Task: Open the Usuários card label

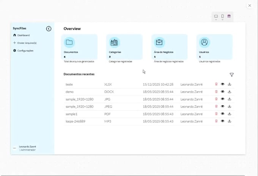Action: click(x=204, y=52)
